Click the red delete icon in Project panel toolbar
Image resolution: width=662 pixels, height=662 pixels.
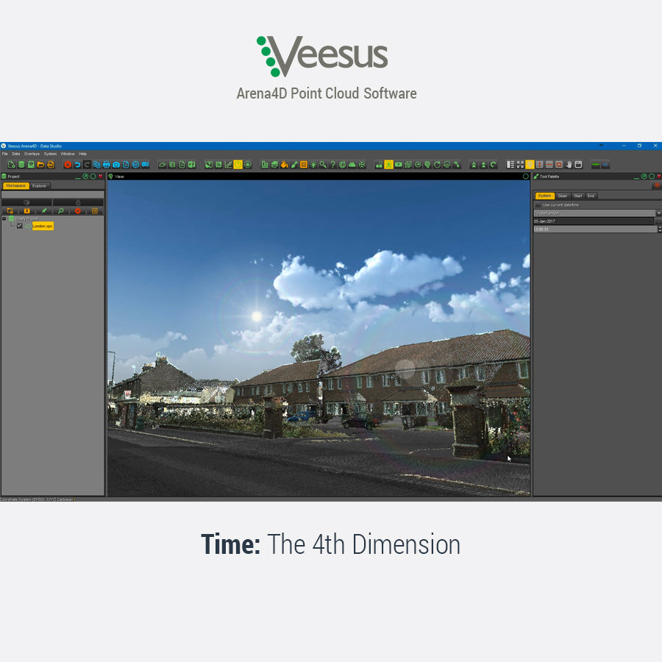[77, 211]
